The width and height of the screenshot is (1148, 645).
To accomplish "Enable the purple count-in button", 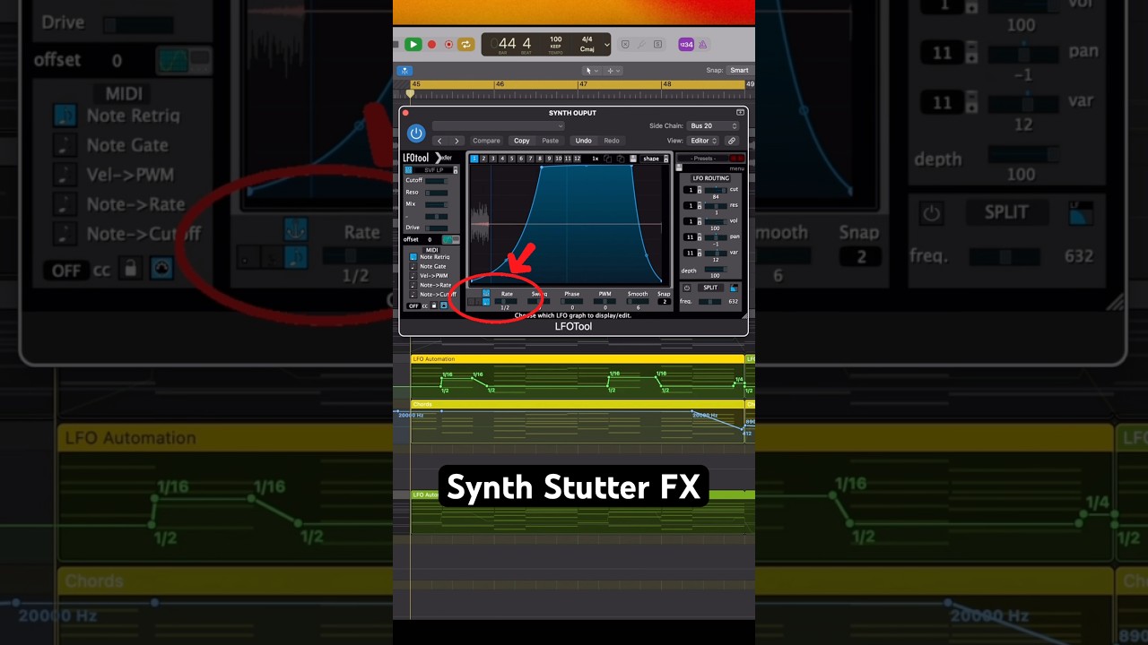I will pos(686,44).
